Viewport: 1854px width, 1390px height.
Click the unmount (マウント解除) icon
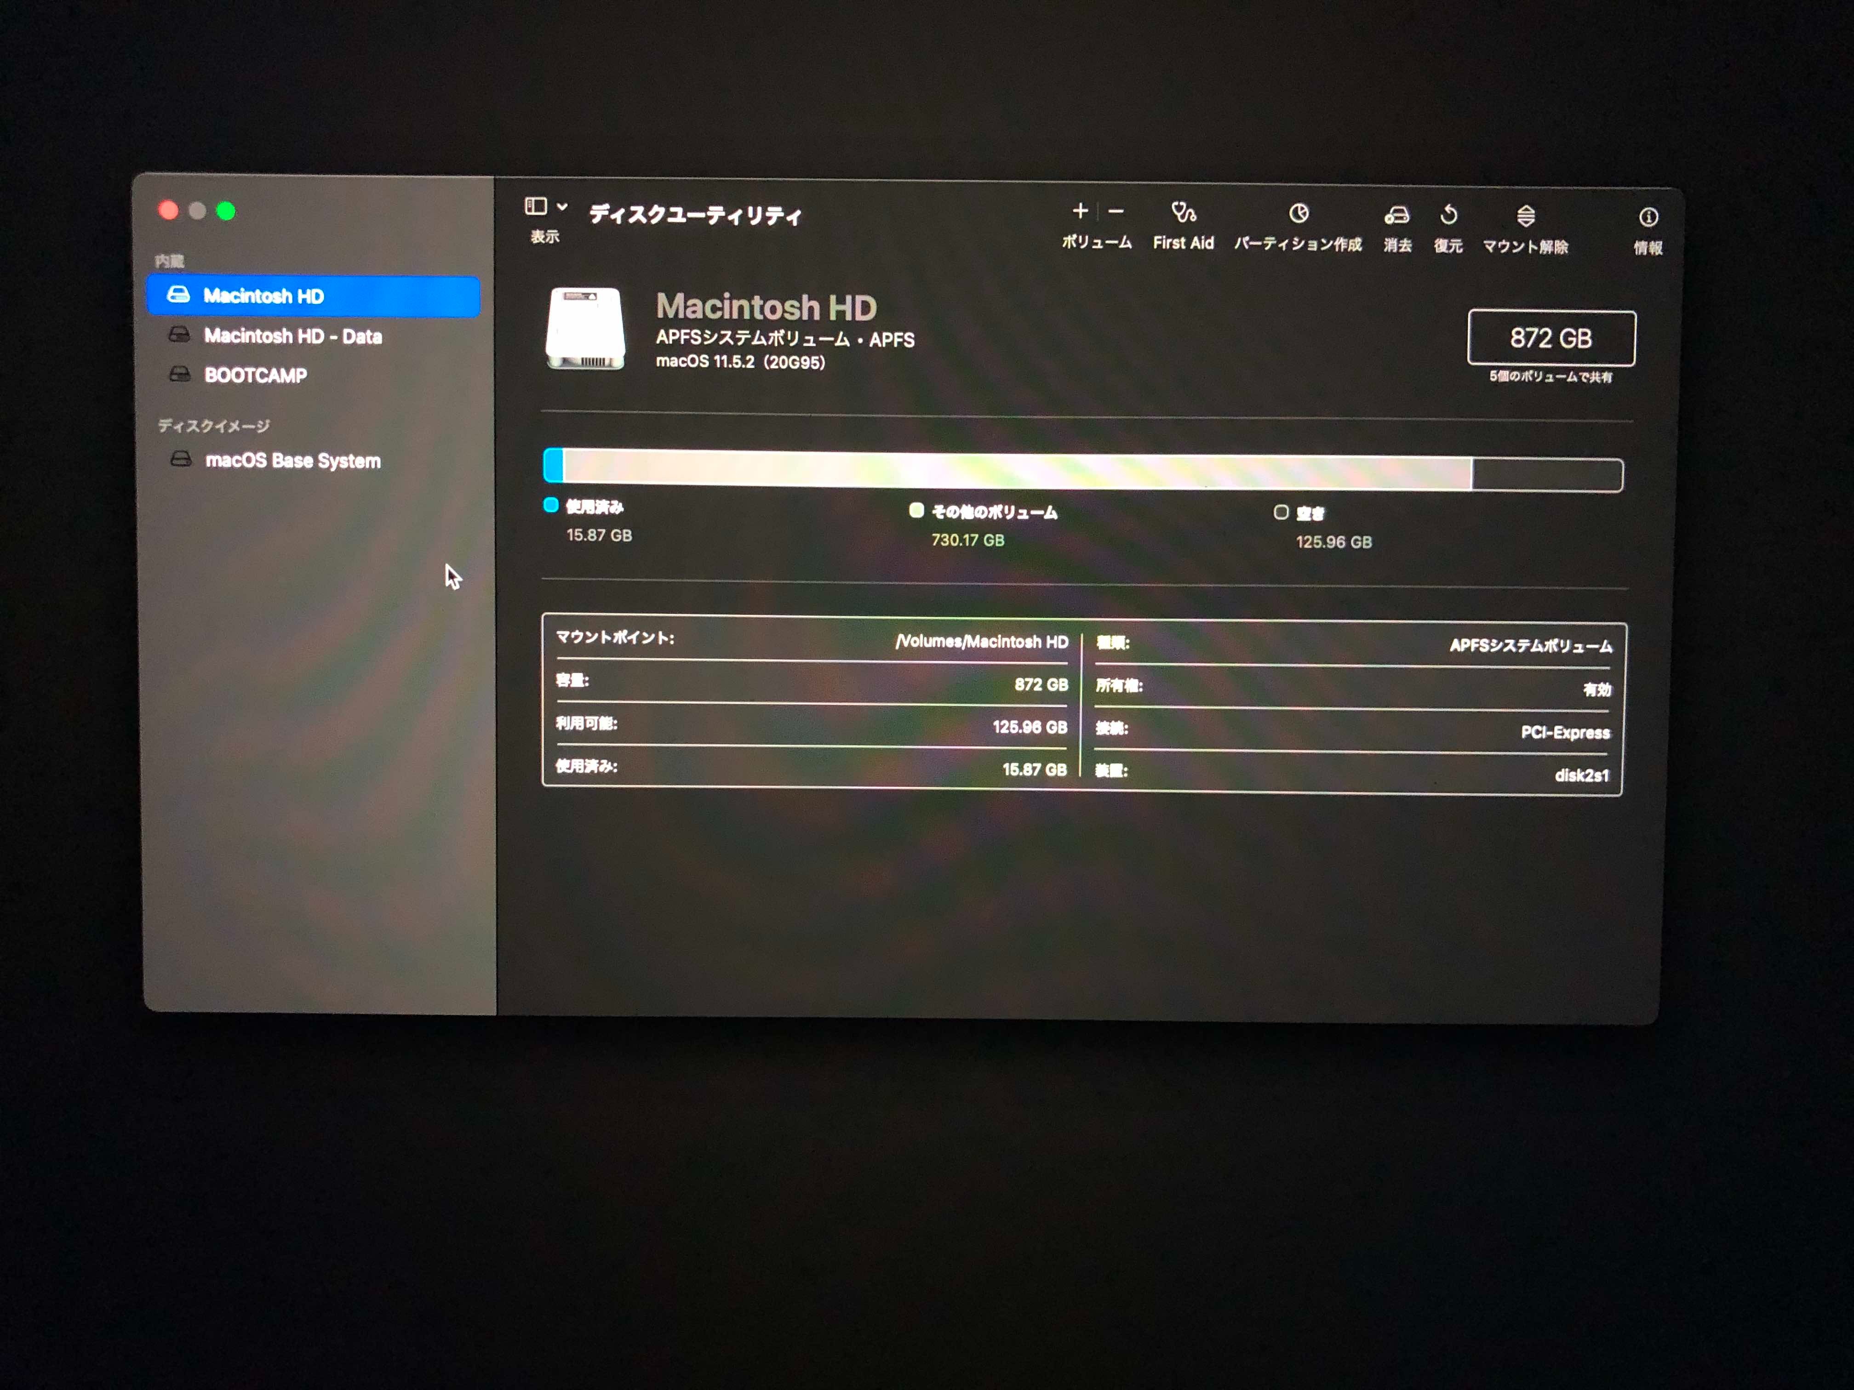(1525, 217)
